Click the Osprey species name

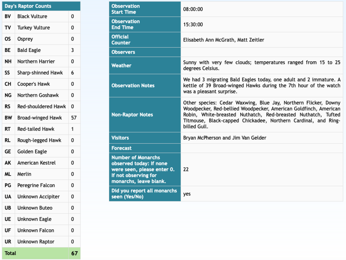(25, 39)
